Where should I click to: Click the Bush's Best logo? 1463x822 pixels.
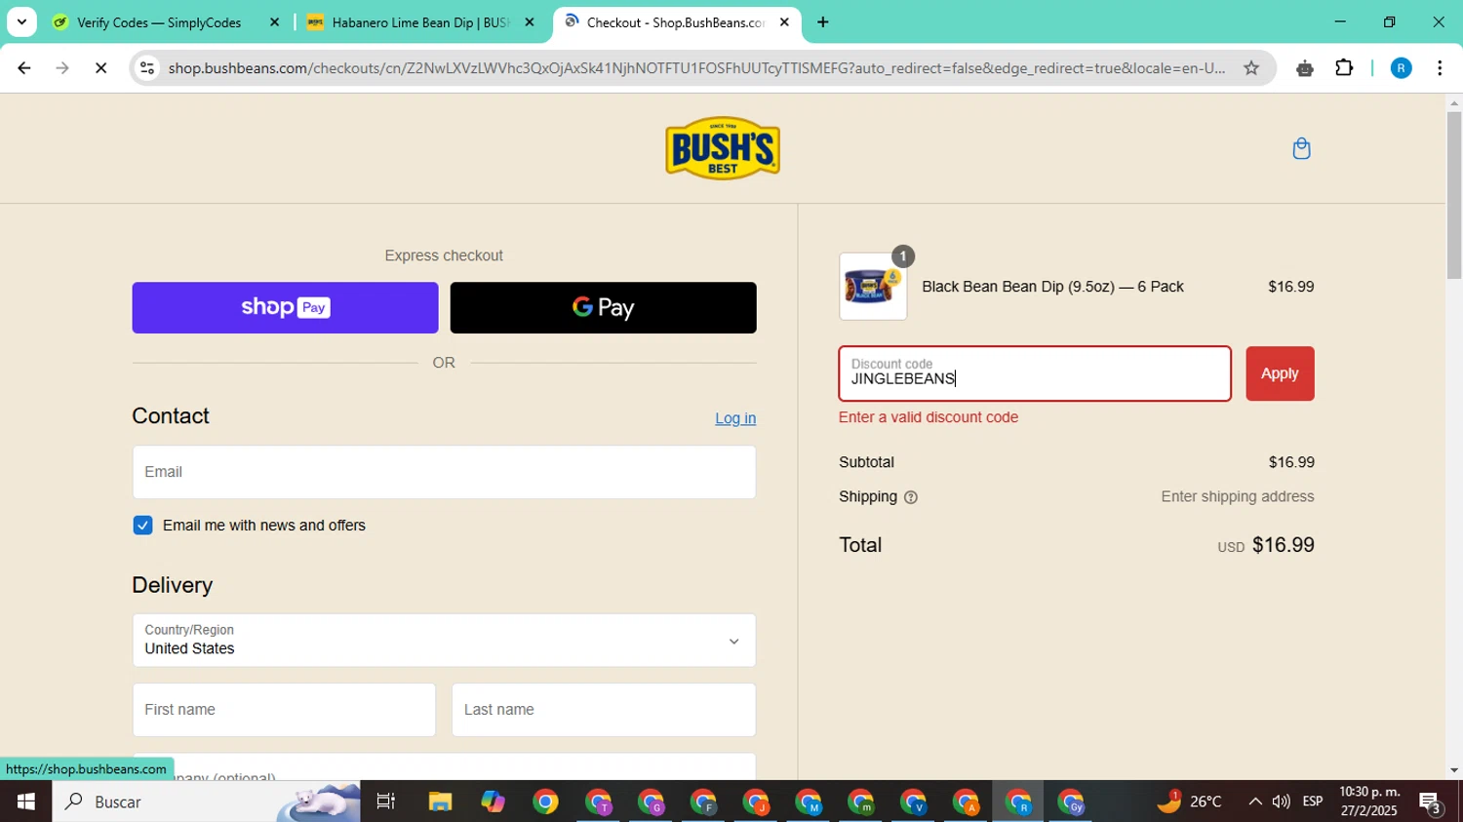[722, 148]
